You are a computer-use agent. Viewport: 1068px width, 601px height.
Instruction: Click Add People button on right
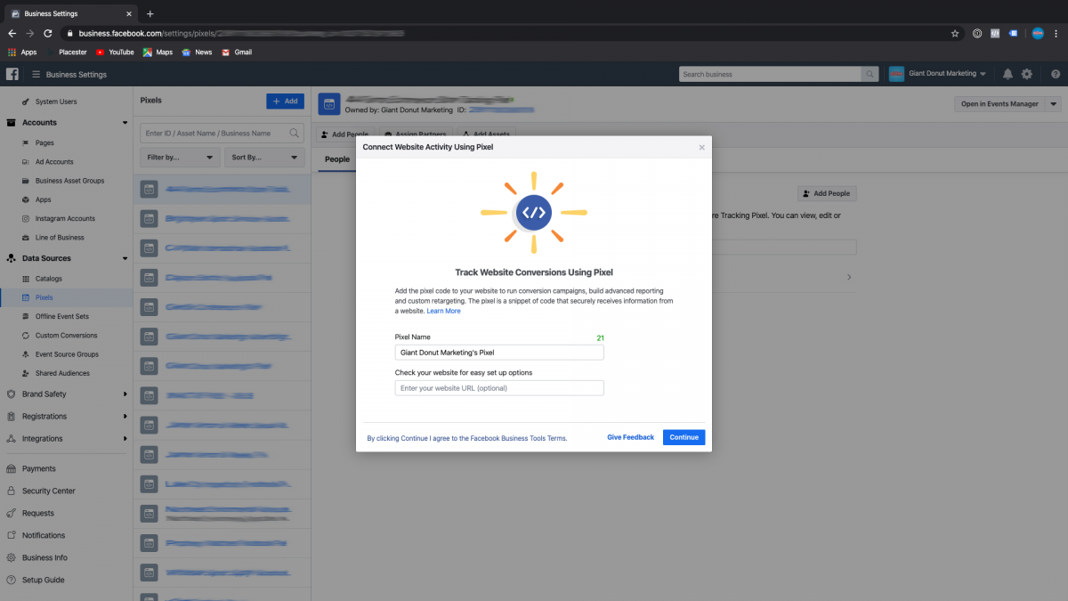click(827, 193)
